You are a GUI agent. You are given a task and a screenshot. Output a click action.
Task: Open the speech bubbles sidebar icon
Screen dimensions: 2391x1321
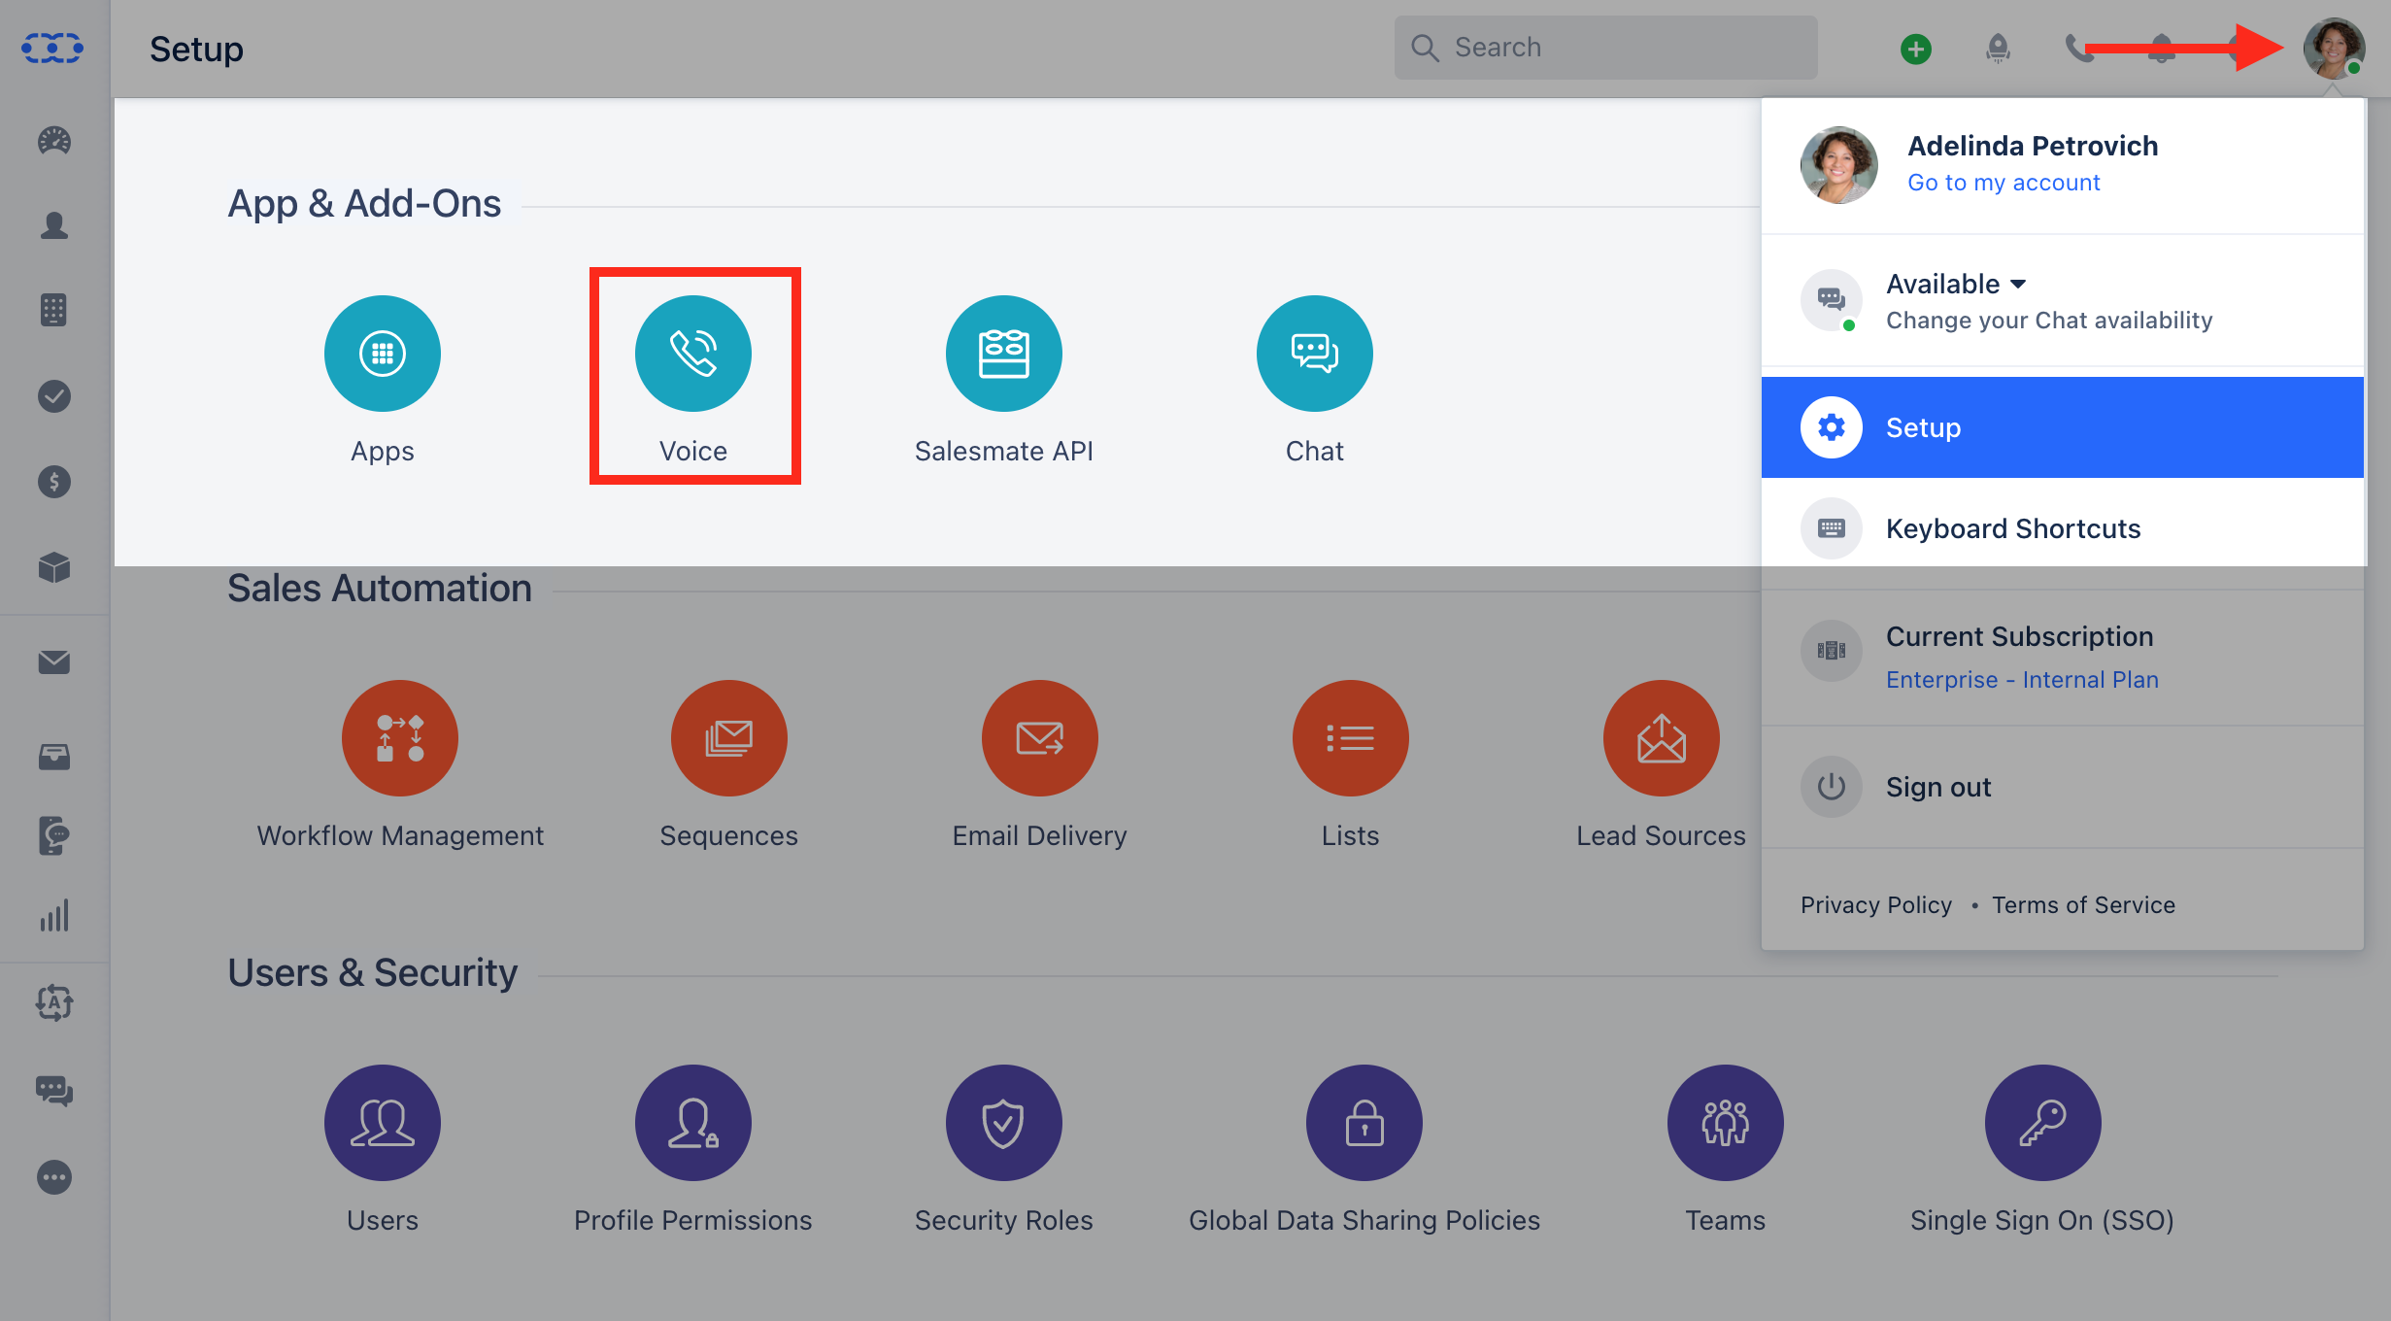click(x=54, y=1091)
